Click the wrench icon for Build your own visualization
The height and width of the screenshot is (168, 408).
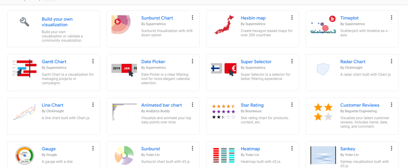[x=25, y=22]
